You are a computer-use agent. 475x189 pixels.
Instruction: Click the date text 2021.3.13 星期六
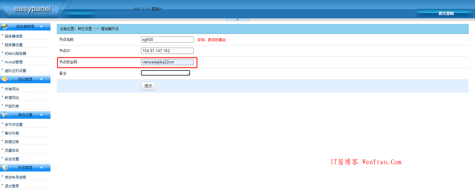pos(148,9)
